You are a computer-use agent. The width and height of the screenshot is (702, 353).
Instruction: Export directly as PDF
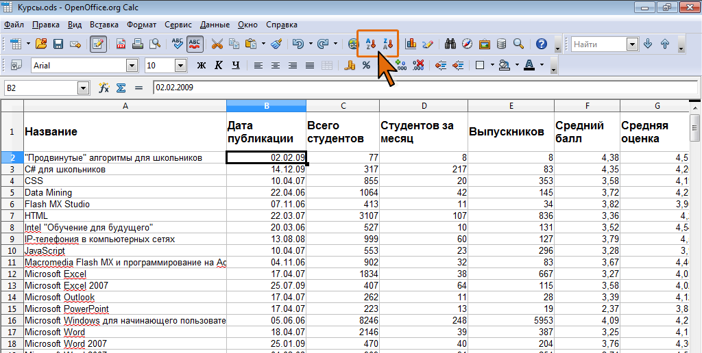121,44
